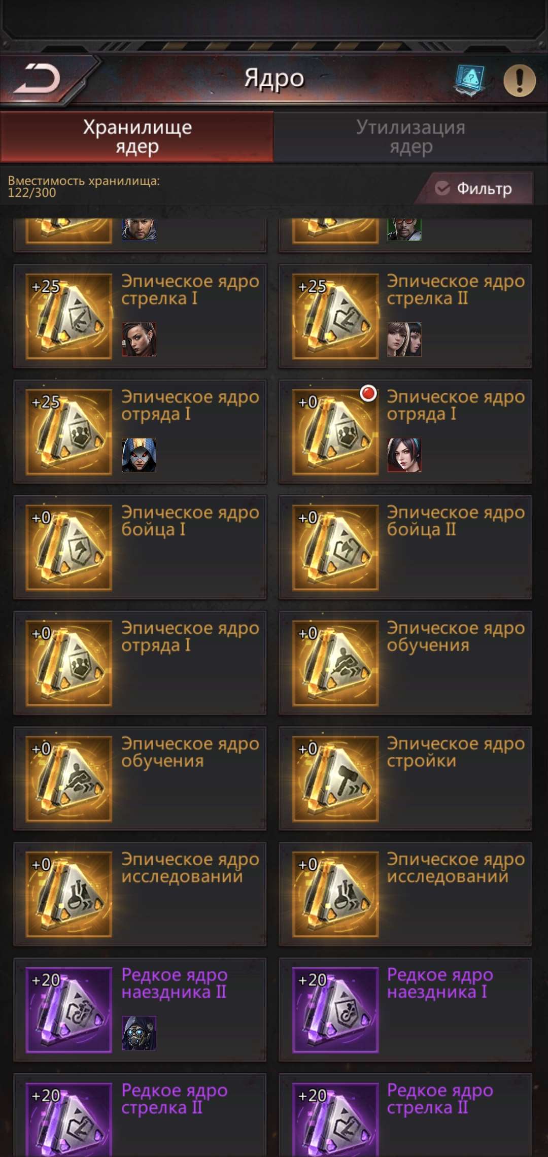
Task: Select the Эпическое ядро стрелка II core icon
Action: click(335, 316)
